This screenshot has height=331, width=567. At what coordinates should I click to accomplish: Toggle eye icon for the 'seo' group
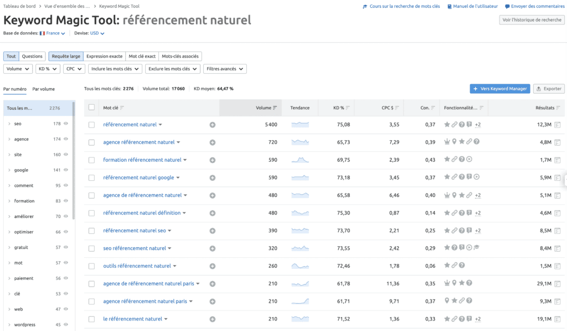[66, 124]
